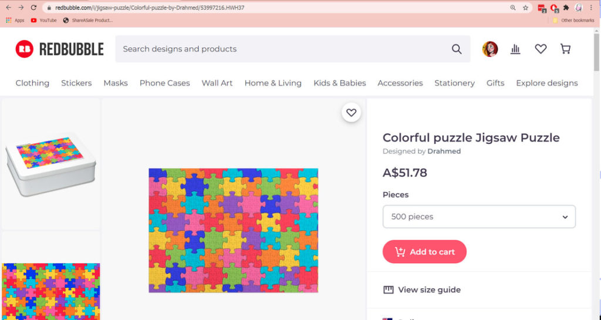Click the search designs and products field

283,49
